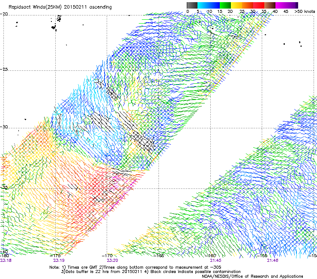Click the '10' legend scale label
Viewport: 317px width, 279px height.
(209, 12)
